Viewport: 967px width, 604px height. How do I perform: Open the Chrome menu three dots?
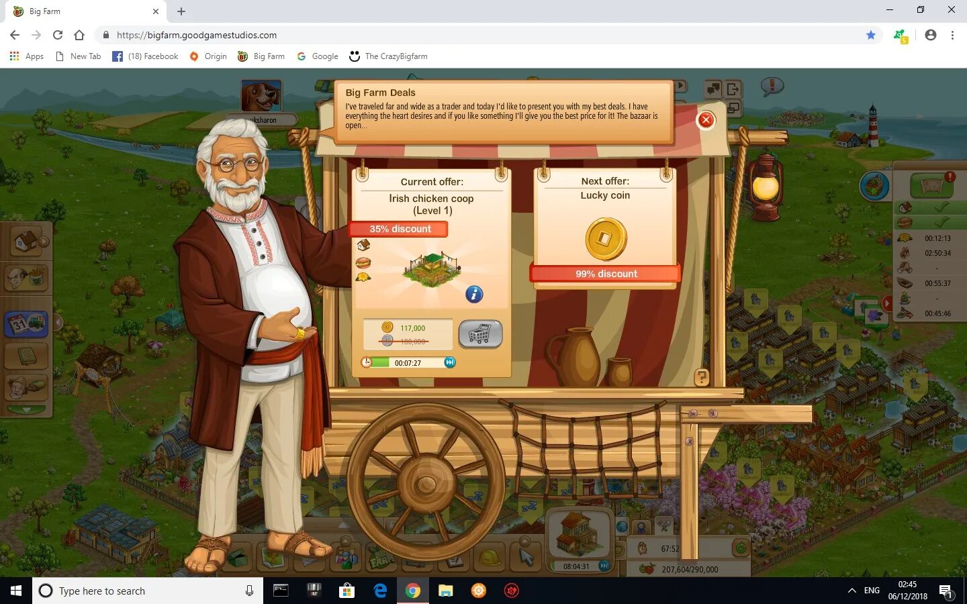pos(952,35)
